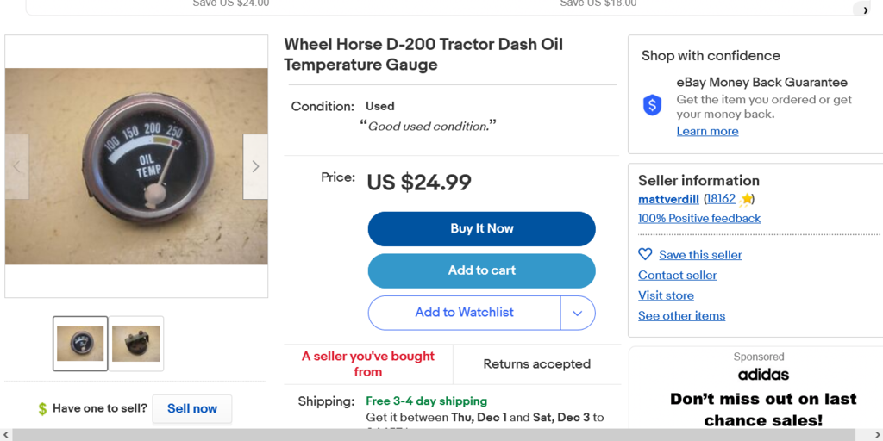Screen dimensions: 883x441
Task: Click the seller's yellow feedback star icon
Action: pos(747,199)
